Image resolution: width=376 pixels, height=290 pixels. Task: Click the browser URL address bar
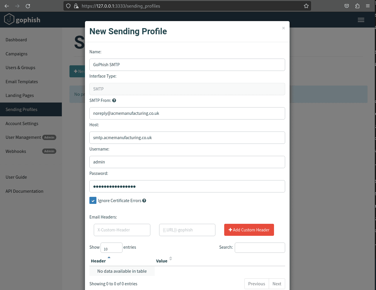[187, 6]
